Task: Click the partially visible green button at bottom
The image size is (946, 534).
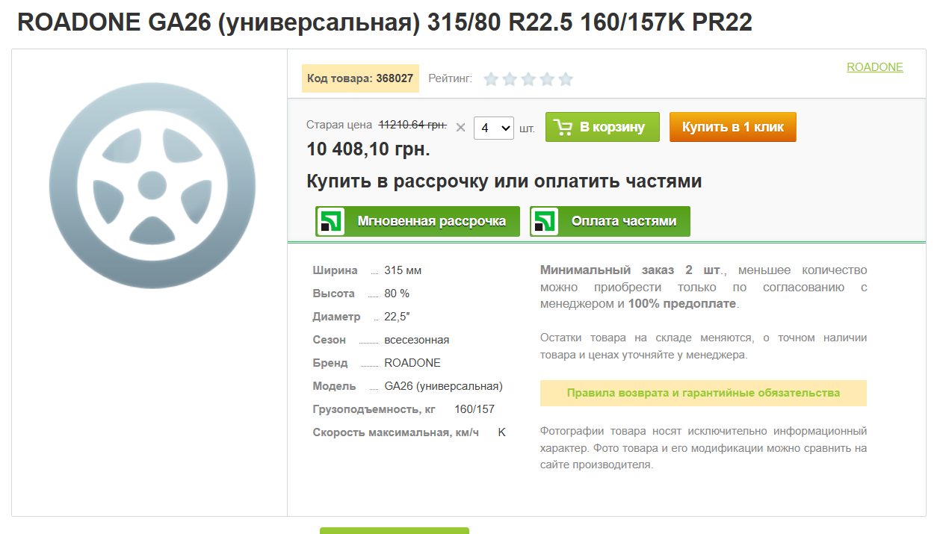Action: (x=395, y=530)
